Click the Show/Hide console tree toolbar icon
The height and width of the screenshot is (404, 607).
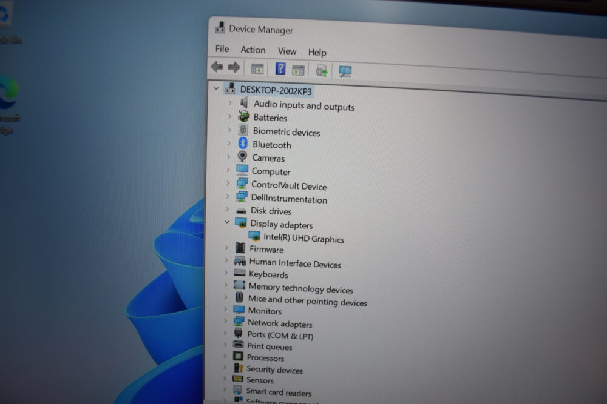coord(257,69)
